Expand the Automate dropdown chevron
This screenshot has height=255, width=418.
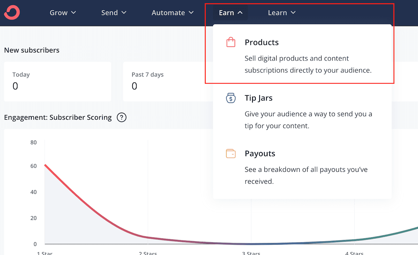(x=191, y=13)
